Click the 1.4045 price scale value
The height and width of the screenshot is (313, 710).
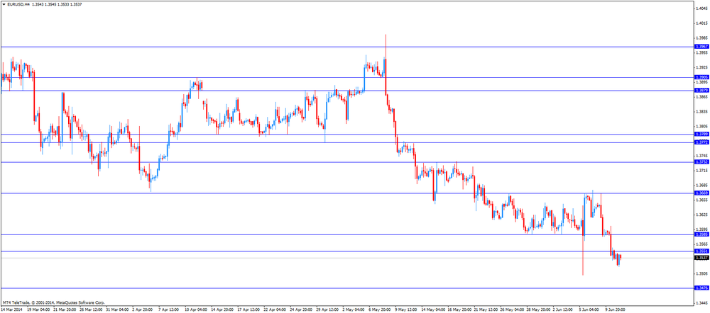(701, 8)
